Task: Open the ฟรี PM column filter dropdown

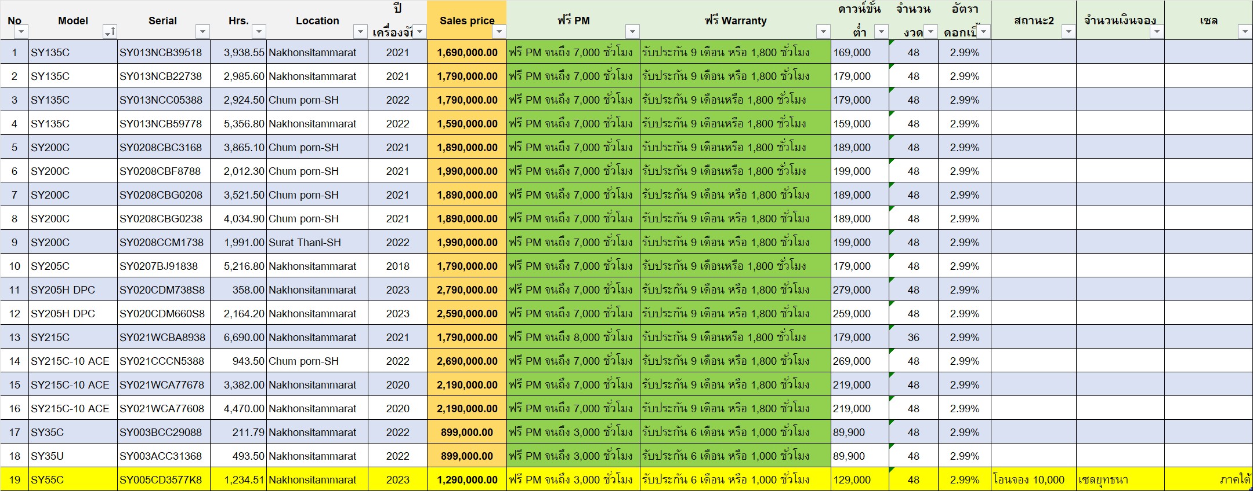Action: pos(633,32)
